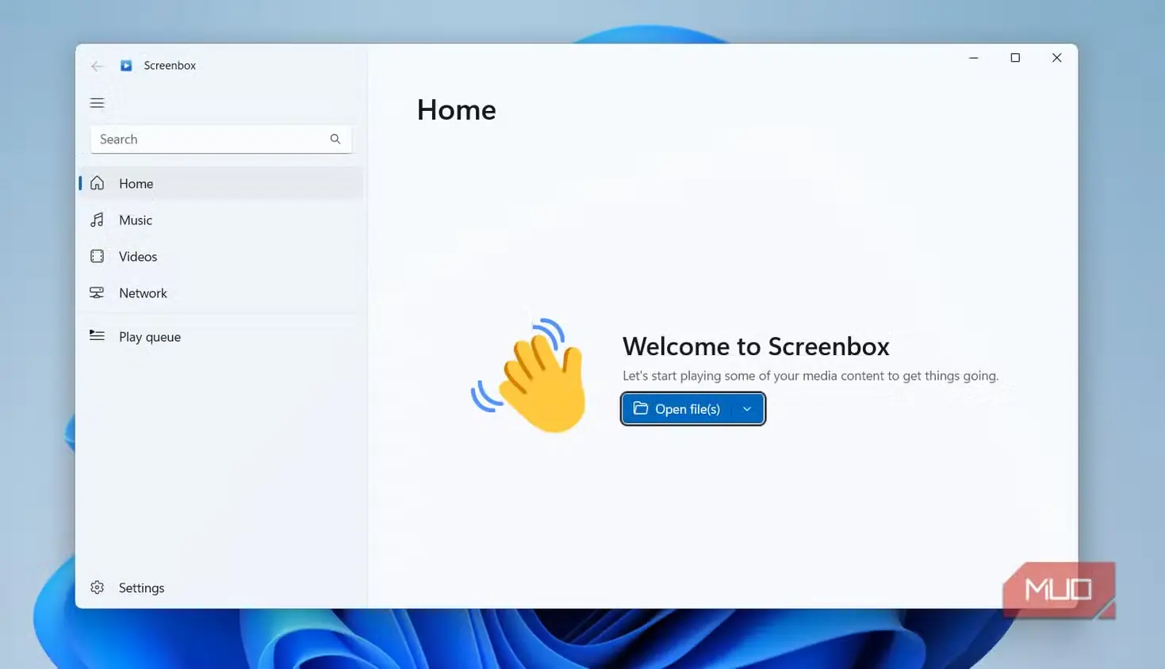Go to the Music library

pyautogui.click(x=221, y=220)
